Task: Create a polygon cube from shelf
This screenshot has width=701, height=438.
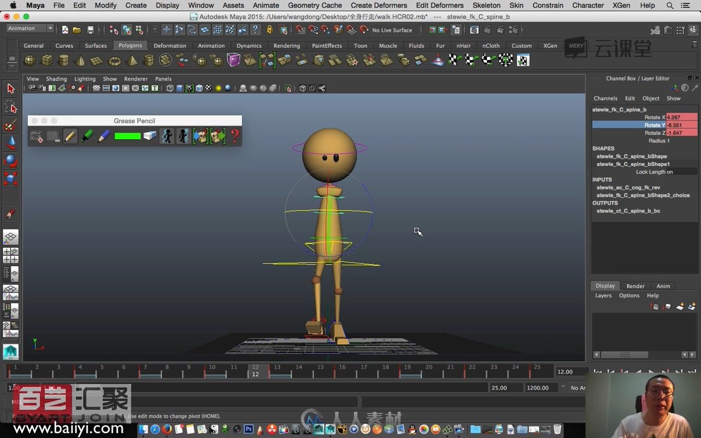Action: [47, 60]
